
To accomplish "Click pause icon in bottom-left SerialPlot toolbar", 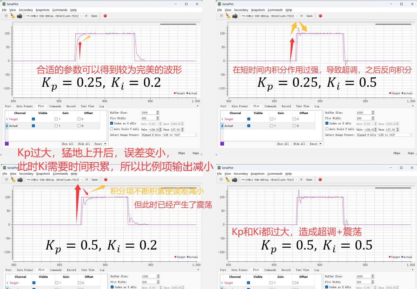I will [x=6, y=180].
